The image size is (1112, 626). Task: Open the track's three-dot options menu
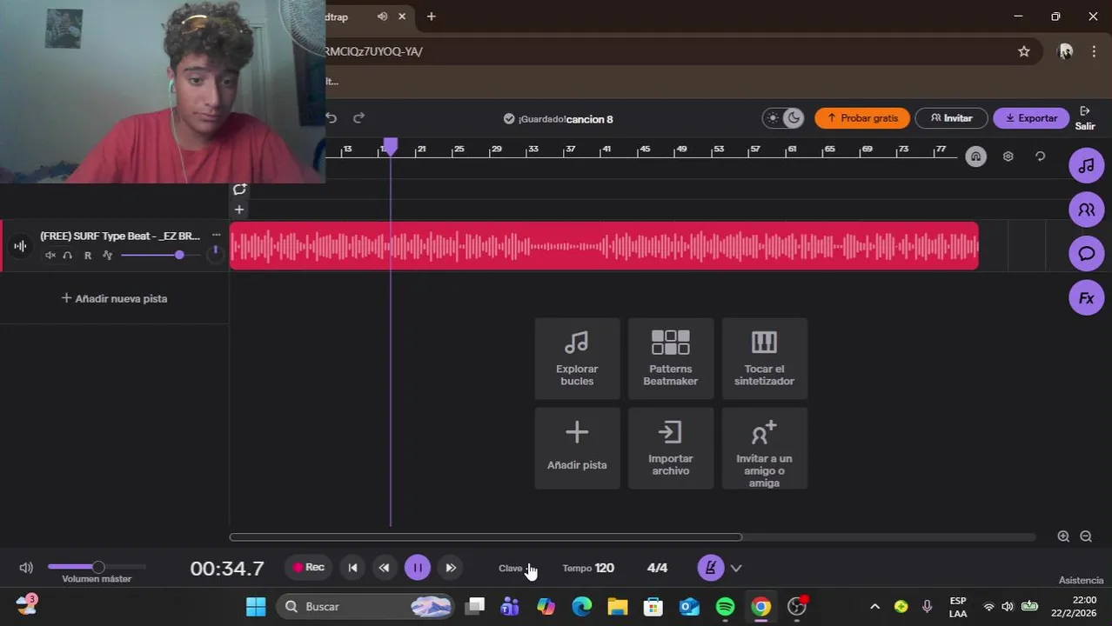click(x=216, y=236)
